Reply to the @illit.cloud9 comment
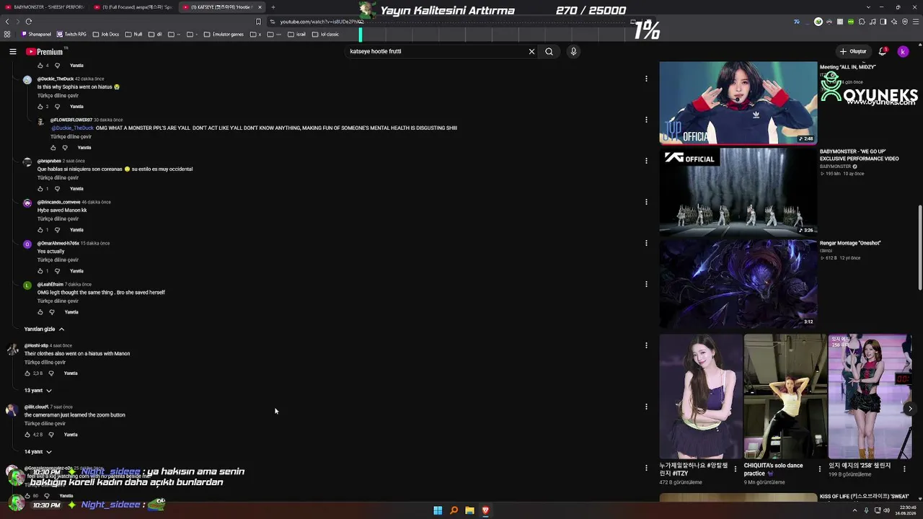Image resolution: width=923 pixels, height=519 pixels. (71, 435)
